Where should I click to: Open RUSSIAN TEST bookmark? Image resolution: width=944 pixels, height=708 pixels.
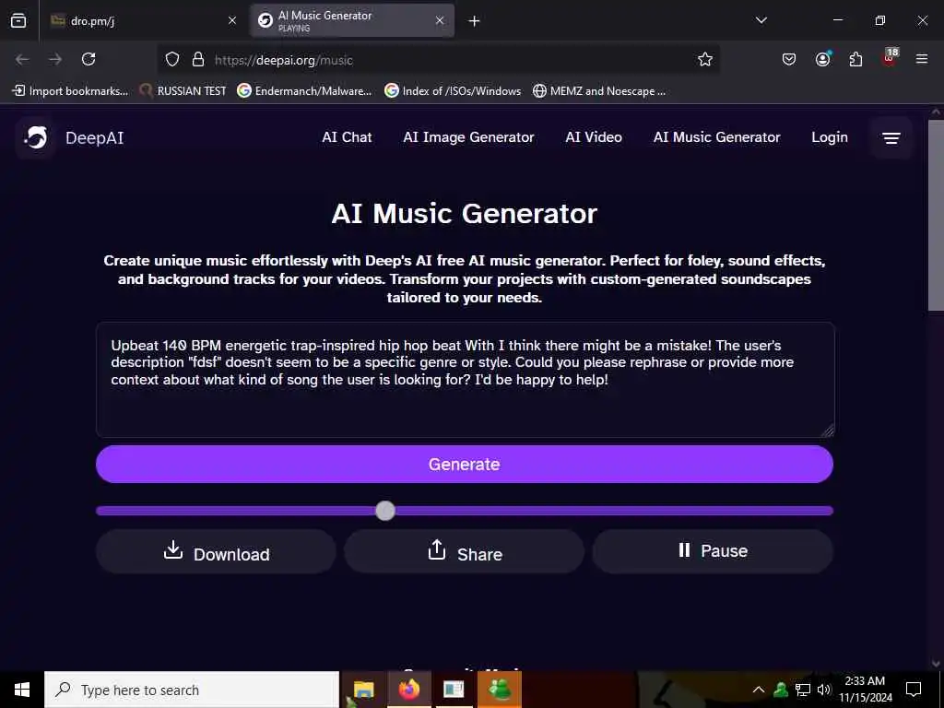tap(183, 91)
